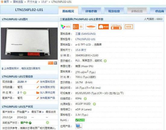The width and height of the screenshot is (166, 130).
Task: Click the 人气指数：6863 text
Action: [153, 19]
